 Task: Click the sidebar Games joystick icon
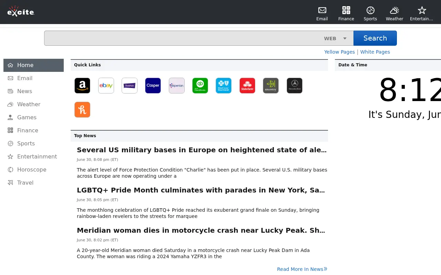tap(10, 117)
